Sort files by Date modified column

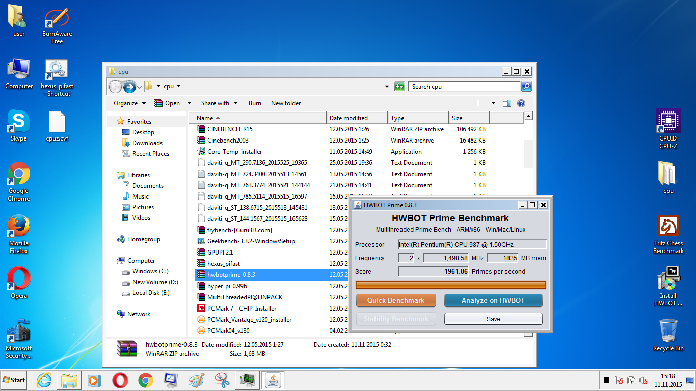(x=357, y=118)
